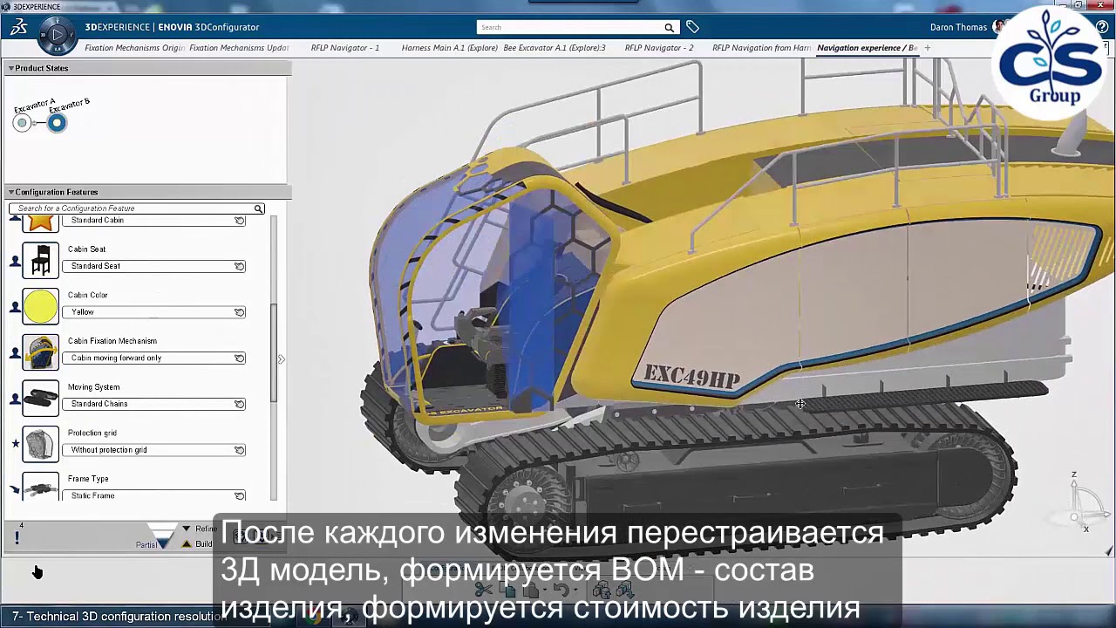The height and width of the screenshot is (628, 1116).
Task: Click the EXC49HP label on excavator
Action: pos(691,378)
